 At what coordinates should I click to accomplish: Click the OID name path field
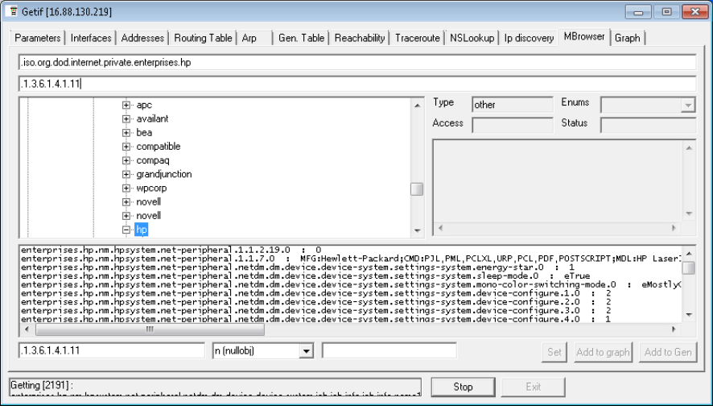click(357, 63)
